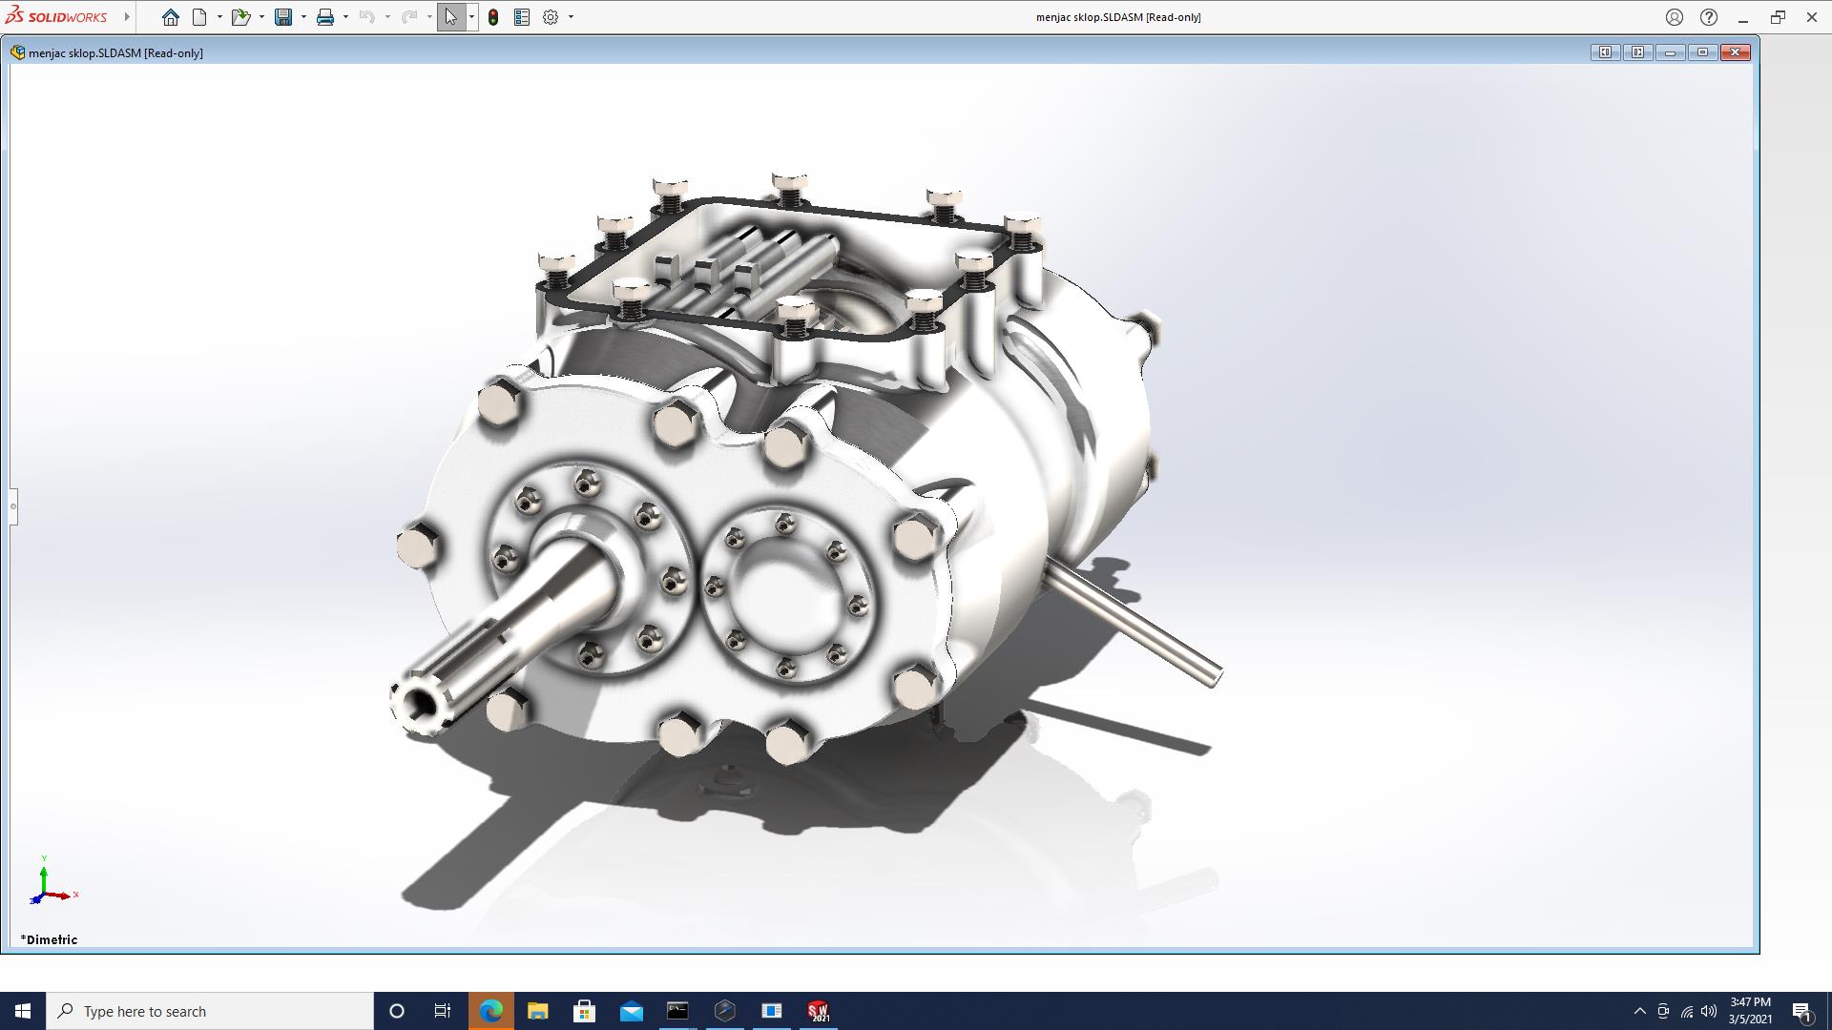Print the document
This screenshot has height=1030, width=1832.
[x=325, y=17]
